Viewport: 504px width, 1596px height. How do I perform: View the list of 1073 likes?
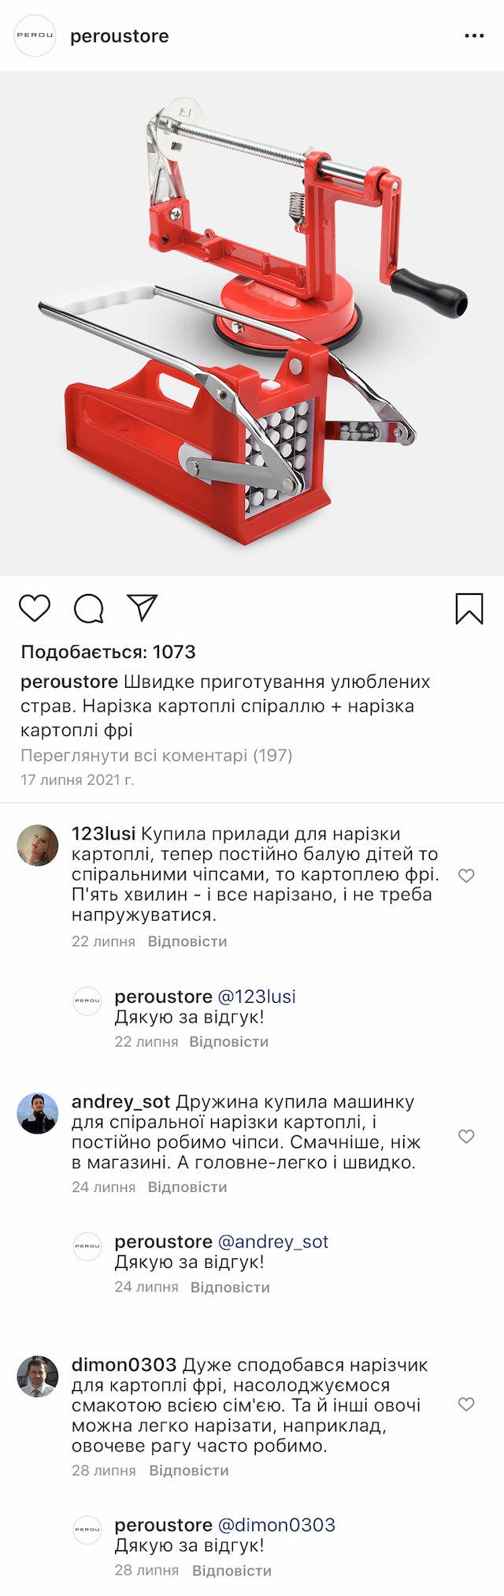pyautogui.click(x=108, y=652)
